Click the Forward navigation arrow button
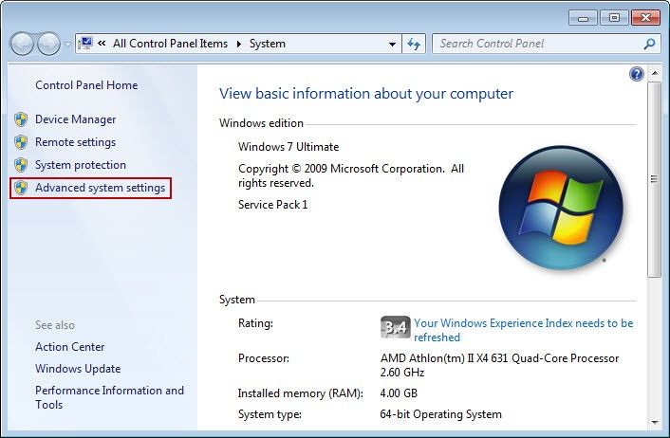 coord(48,44)
